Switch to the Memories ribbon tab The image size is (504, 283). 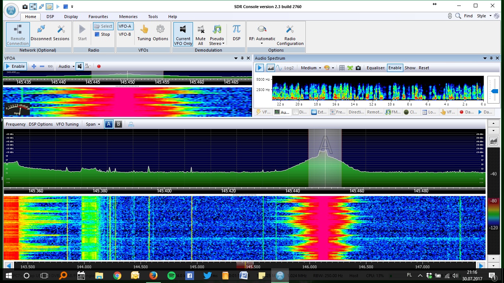point(128,17)
